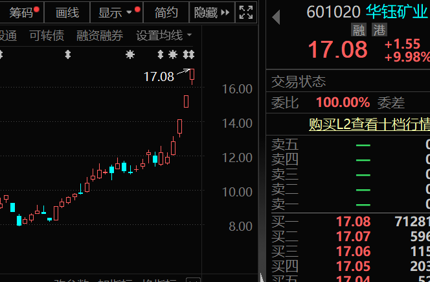Click the sun marker between the arrow markers
The width and height of the screenshot is (430, 282).
pyautogui.click(x=173, y=54)
